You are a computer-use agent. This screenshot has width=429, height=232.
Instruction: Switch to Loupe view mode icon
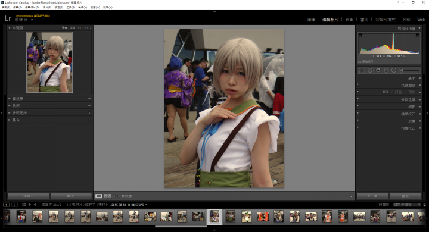pos(98,196)
